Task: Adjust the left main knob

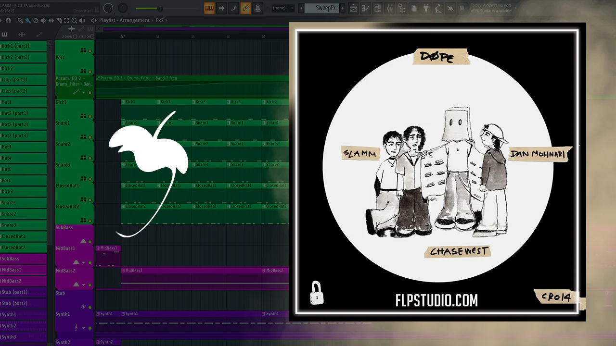Action: pos(108,8)
